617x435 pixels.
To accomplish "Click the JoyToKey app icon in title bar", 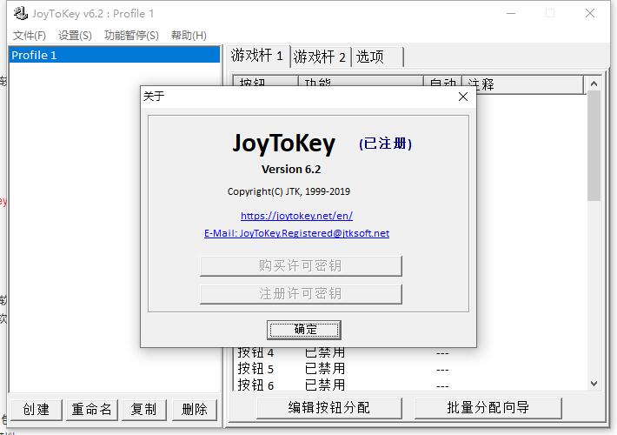I will [21, 13].
